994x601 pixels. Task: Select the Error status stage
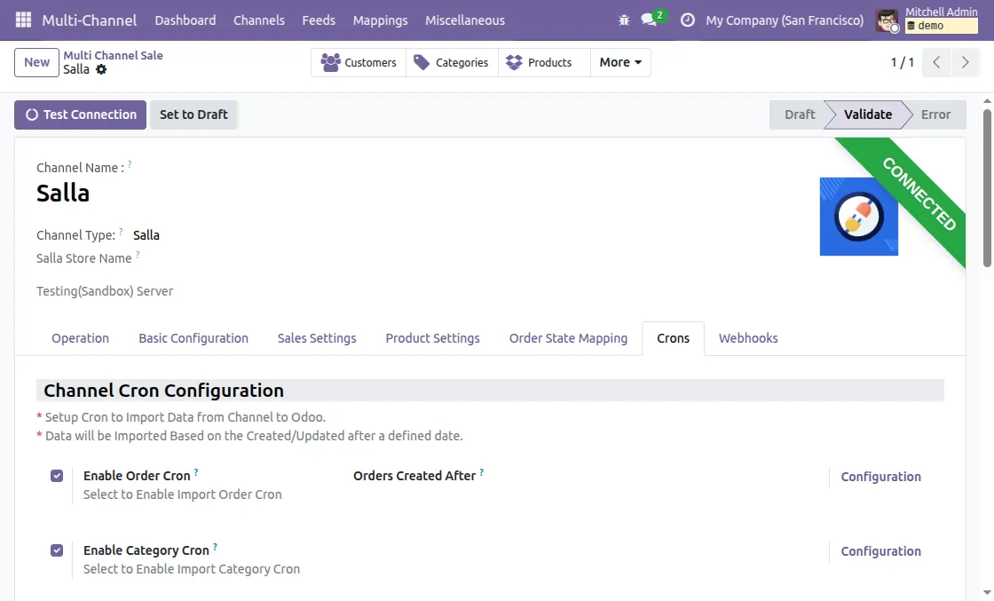point(935,115)
